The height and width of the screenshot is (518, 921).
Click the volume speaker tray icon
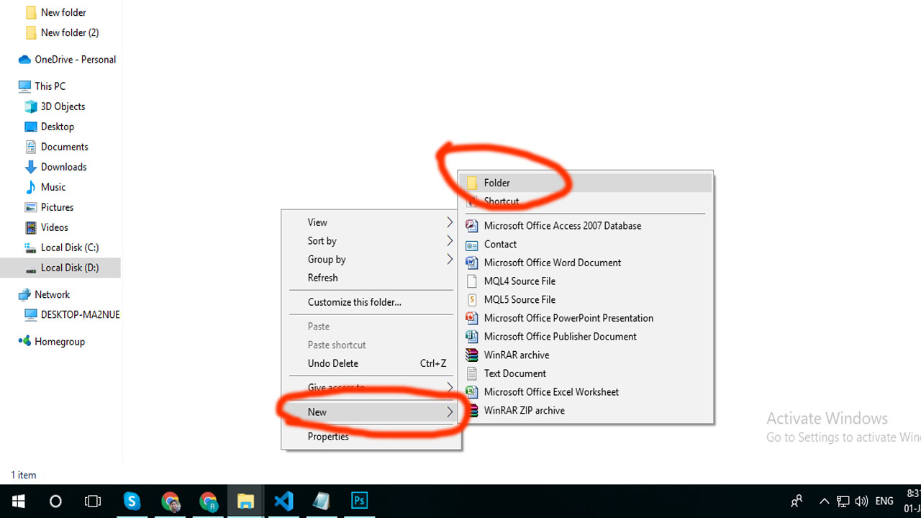point(861,501)
